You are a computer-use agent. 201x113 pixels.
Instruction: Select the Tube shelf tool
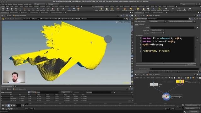(x=12, y=9)
